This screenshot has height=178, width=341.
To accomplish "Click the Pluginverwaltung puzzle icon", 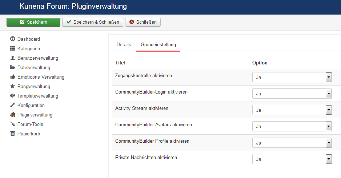I will coord(13,115).
